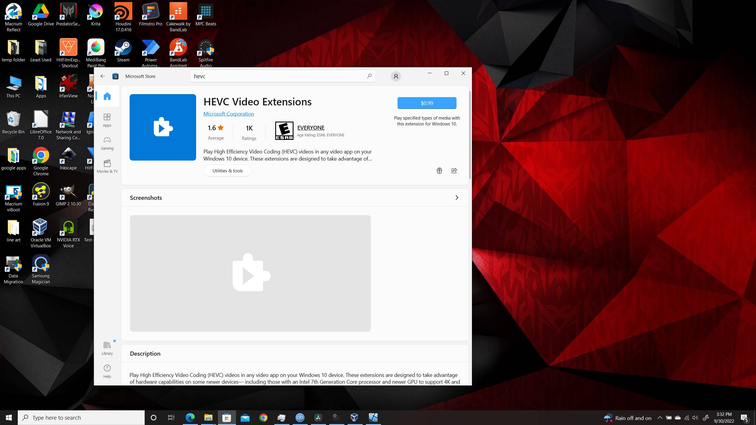Select Cakewalk by BandLab desktop icon
The width and height of the screenshot is (756, 425).
178,18
